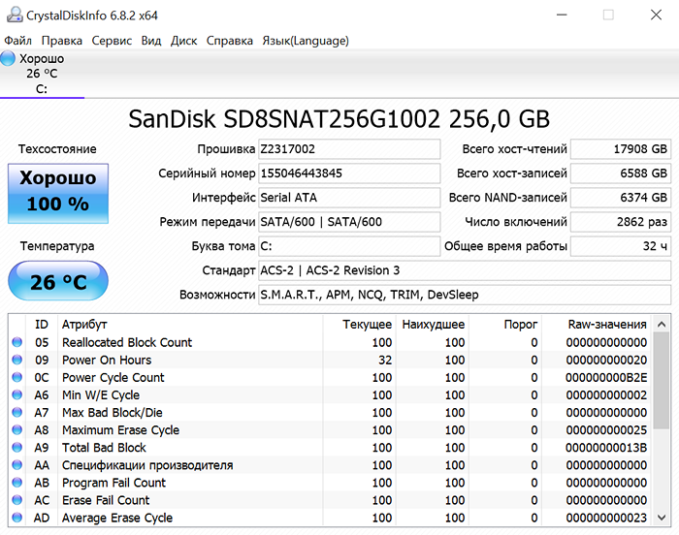Image resolution: width=679 pixels, height=535 pixels.
Task: Click the CrystalDiskInfo app icon in title bar
Action: 14,15
